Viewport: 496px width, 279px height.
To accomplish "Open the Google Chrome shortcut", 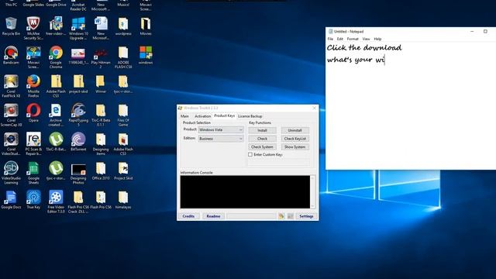I will [x=56, y=57].
